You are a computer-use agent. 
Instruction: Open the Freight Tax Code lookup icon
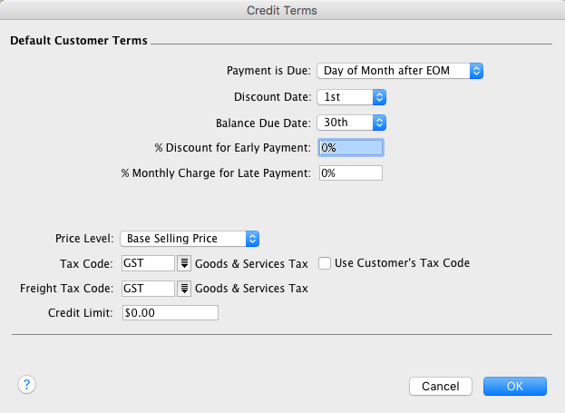[184, 289]
